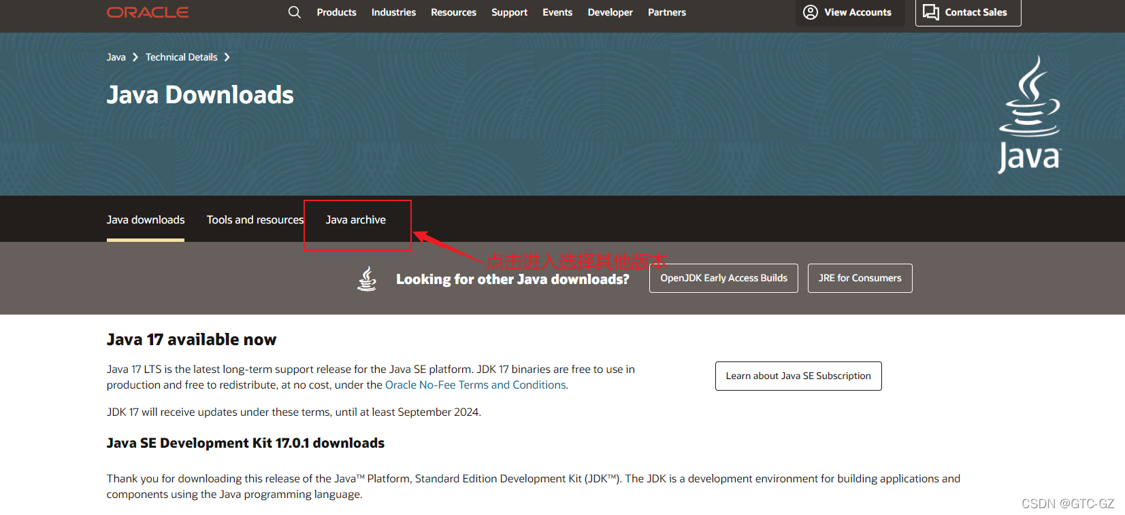Open the Resources menu
This screenshot has width=1125, height=515.
[x=453, y=12]
